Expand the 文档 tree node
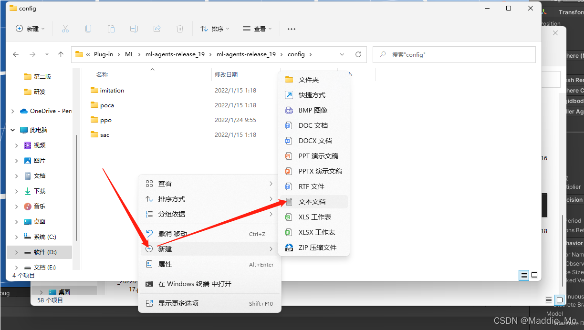The height and width of the screenshot is (330, 584). point(17,175)
